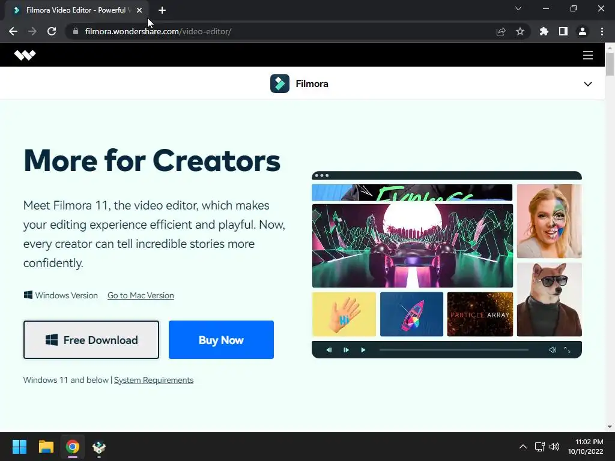
Task: Click the share page icon
Action: 501,31
